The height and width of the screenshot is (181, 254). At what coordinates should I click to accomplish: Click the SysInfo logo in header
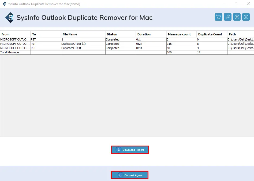9,17
